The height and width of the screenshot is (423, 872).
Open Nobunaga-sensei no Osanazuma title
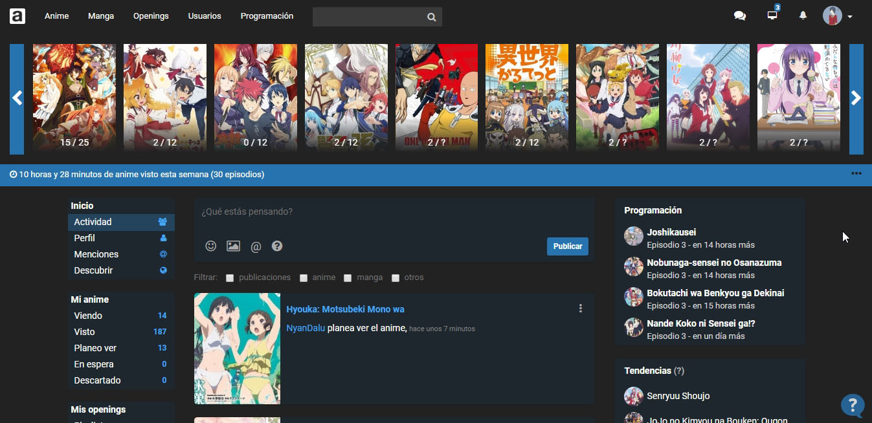tap(714, 263)
